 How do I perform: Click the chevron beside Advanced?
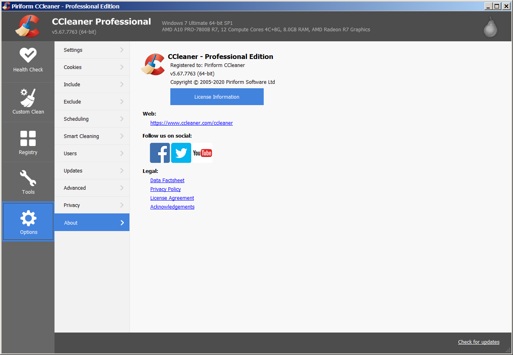tap(122, 188)
